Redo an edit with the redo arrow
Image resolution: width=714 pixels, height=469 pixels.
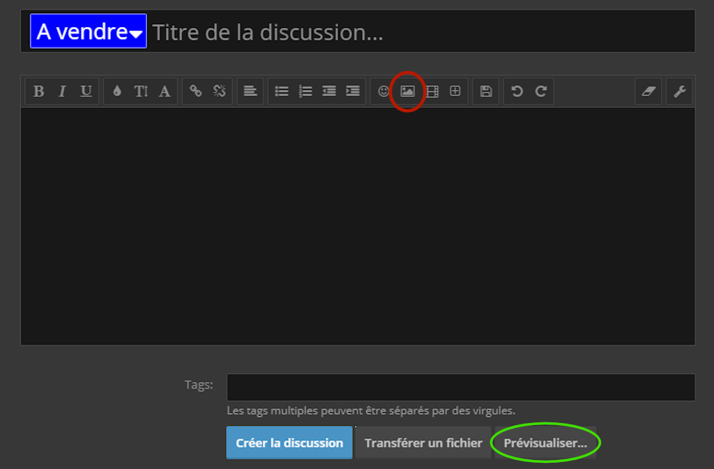point(540,91)
